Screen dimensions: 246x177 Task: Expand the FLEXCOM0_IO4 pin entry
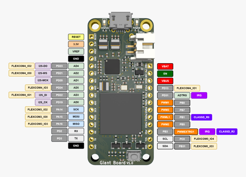point(204,139)
